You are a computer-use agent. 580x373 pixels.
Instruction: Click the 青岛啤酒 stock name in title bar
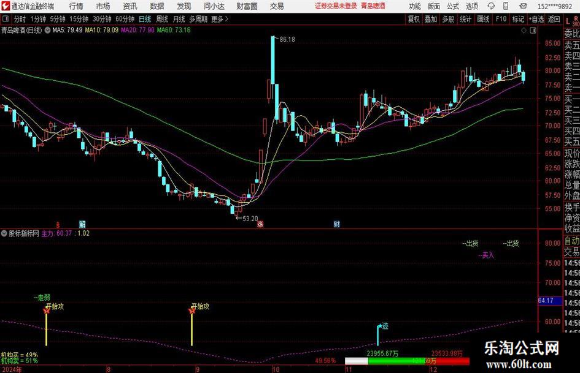(373, 6)
